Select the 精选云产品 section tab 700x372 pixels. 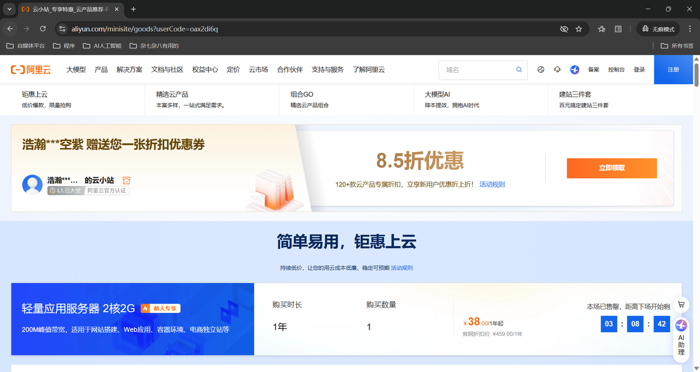(212, 100)
